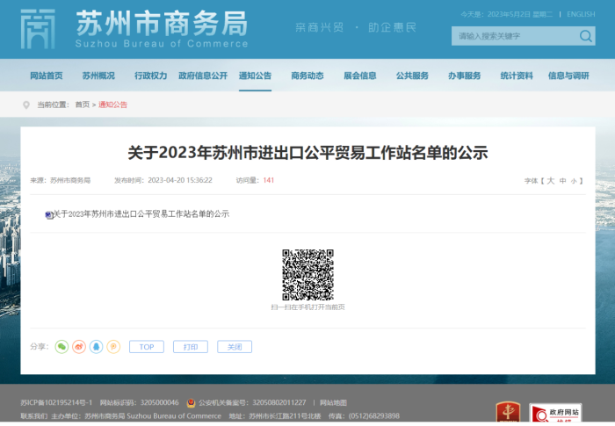Click the 政府网站 error-reporting badge
615x426 pixels.
pyautogui.click(x=555, y=413)
